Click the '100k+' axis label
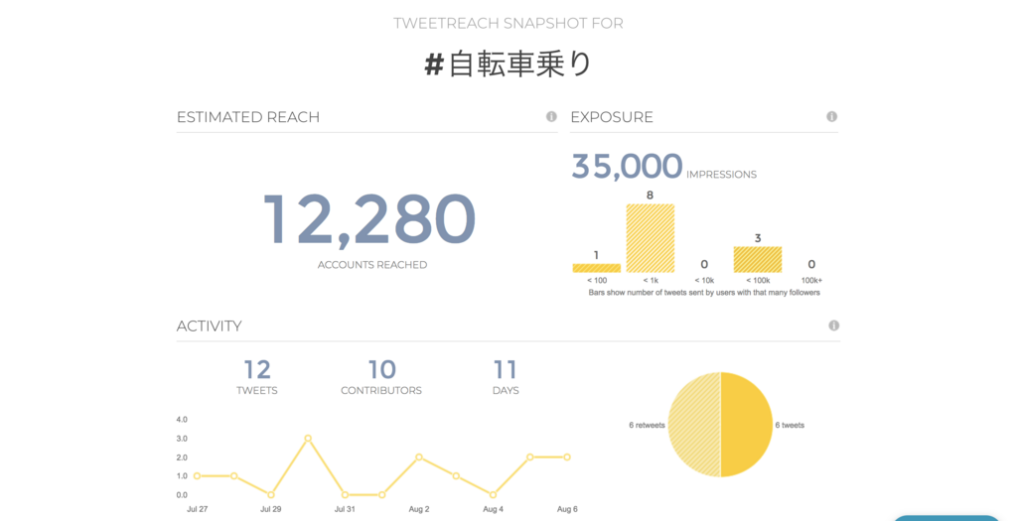The width and height of the screenshot is (1017, 521). pyautogui.click(x=811, y=281)
